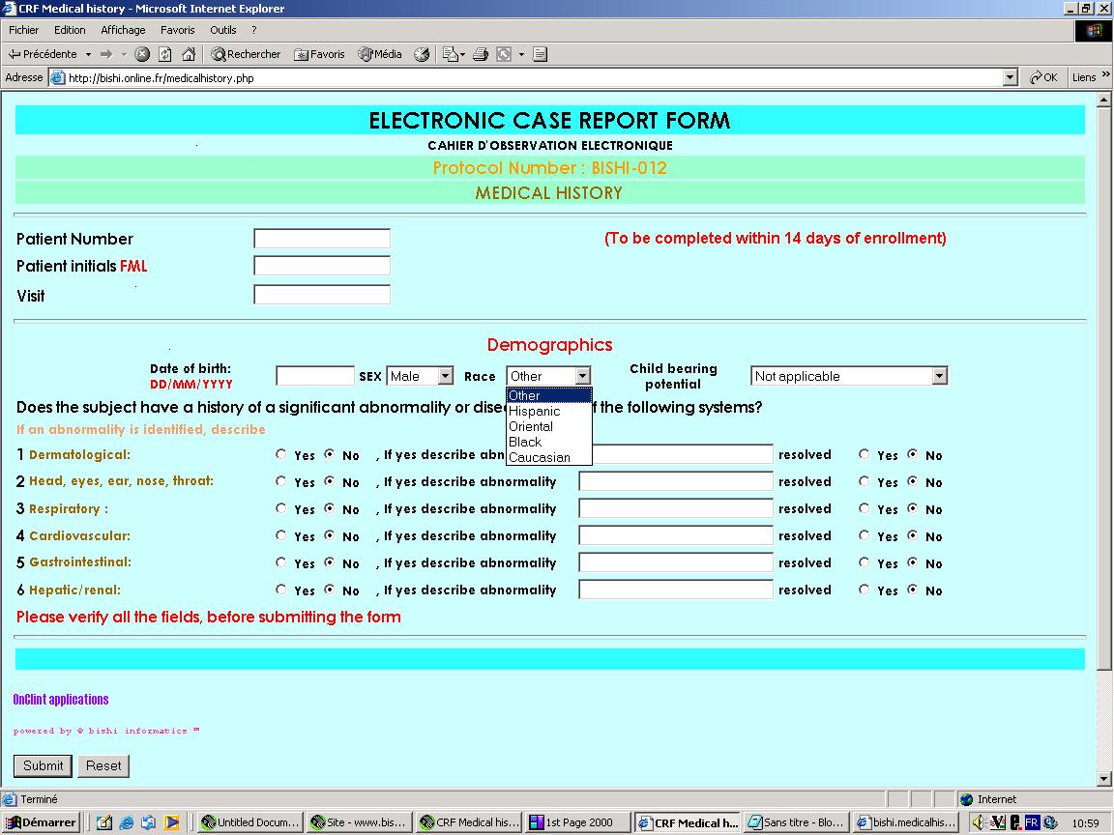Screen dimensions: 1114x835
Task: Click the Stop loading icon
Action: tap(142, 54)
